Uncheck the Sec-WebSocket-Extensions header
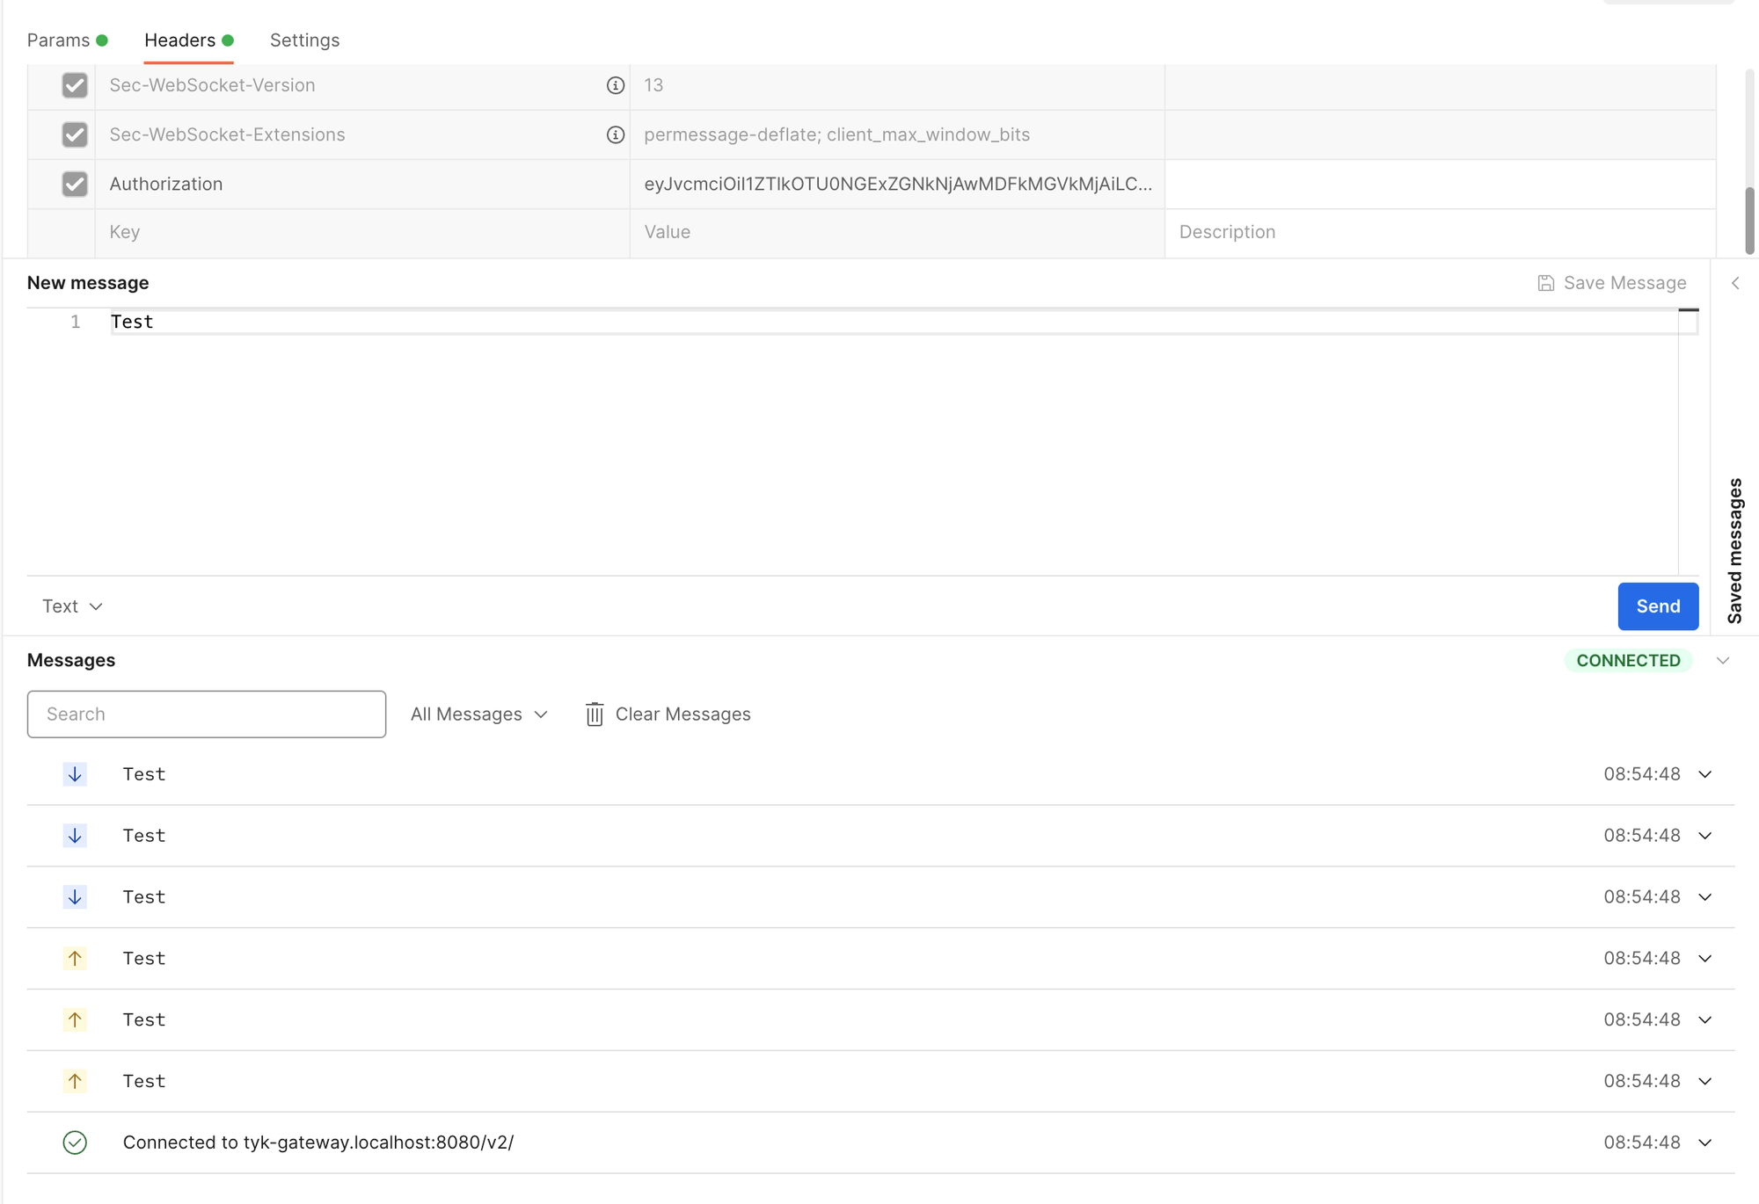The width and height of the screenshot is (1759, 1204). click(x=75, y=134)
